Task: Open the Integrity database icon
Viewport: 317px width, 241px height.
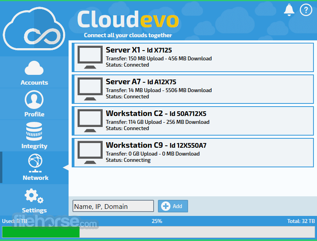Action: [x=34, y=131]
